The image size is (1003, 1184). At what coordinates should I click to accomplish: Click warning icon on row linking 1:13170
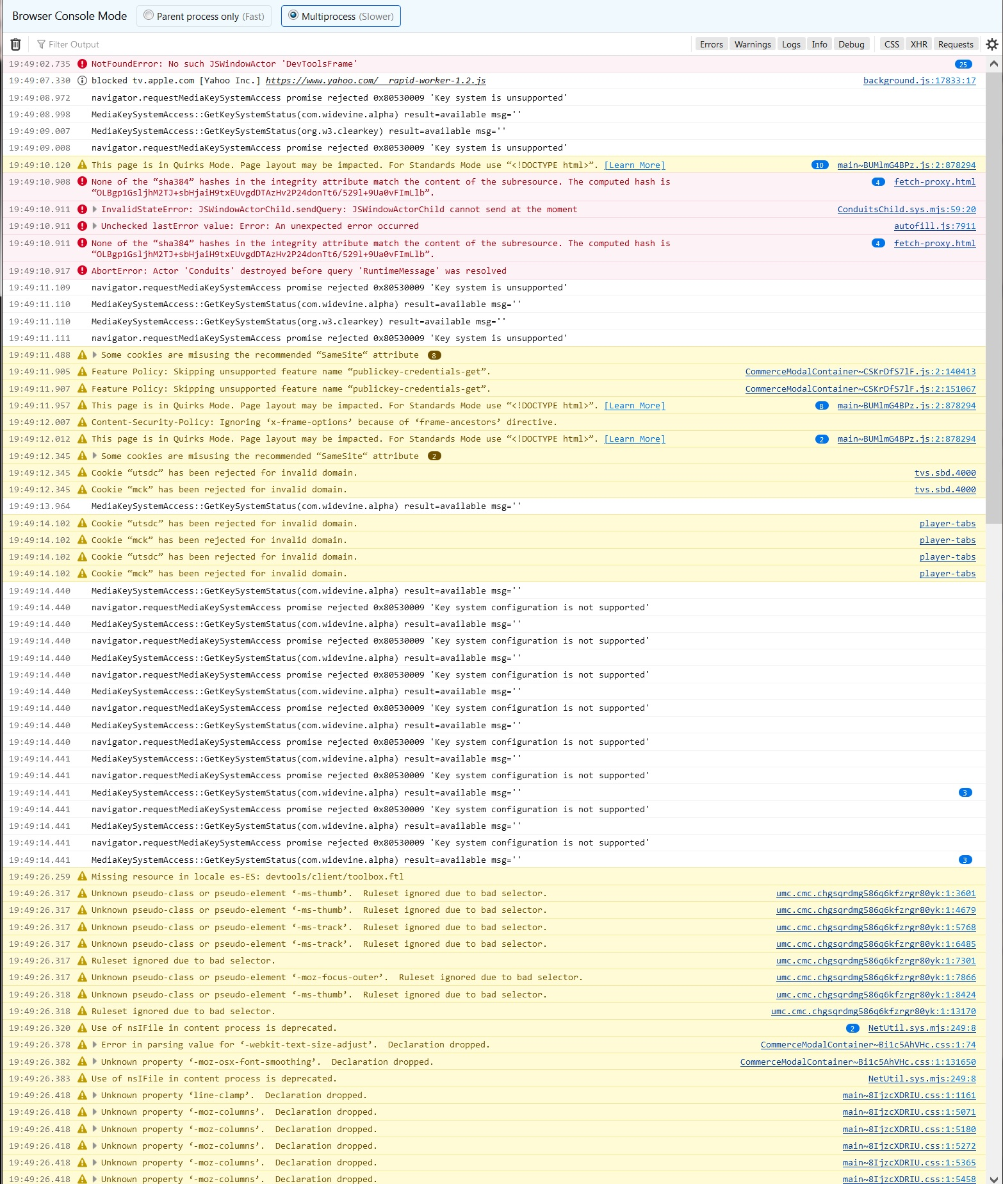click(x=82, y=1012)
